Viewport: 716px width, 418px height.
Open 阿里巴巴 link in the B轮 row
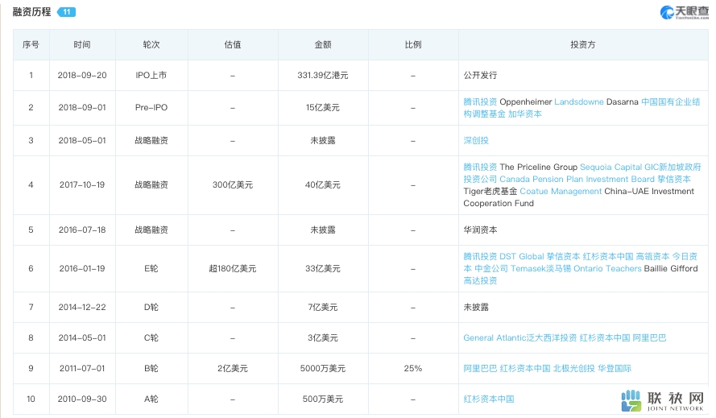coord(480,368)
